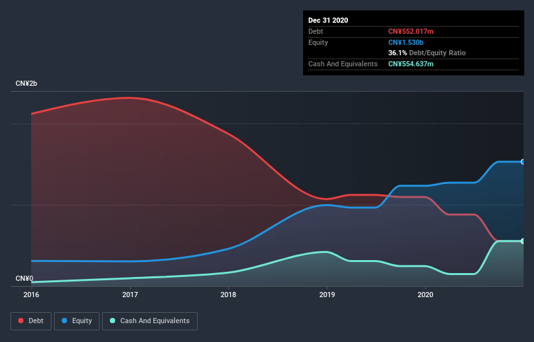Click the CN¥1.530b equity value

[406, 42]
